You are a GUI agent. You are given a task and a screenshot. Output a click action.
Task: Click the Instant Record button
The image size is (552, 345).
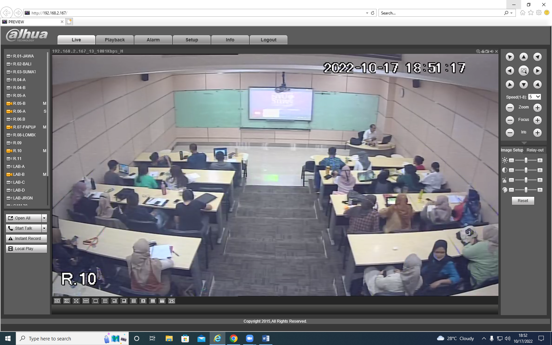[26, 239]
